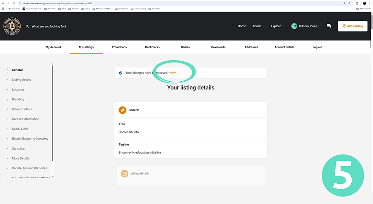The height and width of the screenshot is (204, 373).
Task: Click the search magnifier icon
Action: click(x=27, y=26)
